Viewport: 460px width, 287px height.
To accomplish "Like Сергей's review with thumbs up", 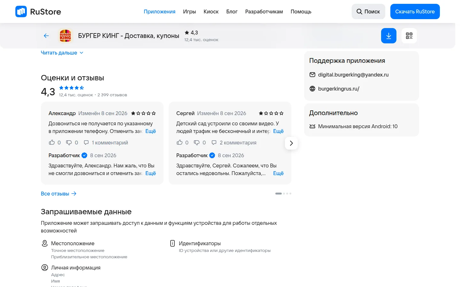I will click(x=180, y=142).
